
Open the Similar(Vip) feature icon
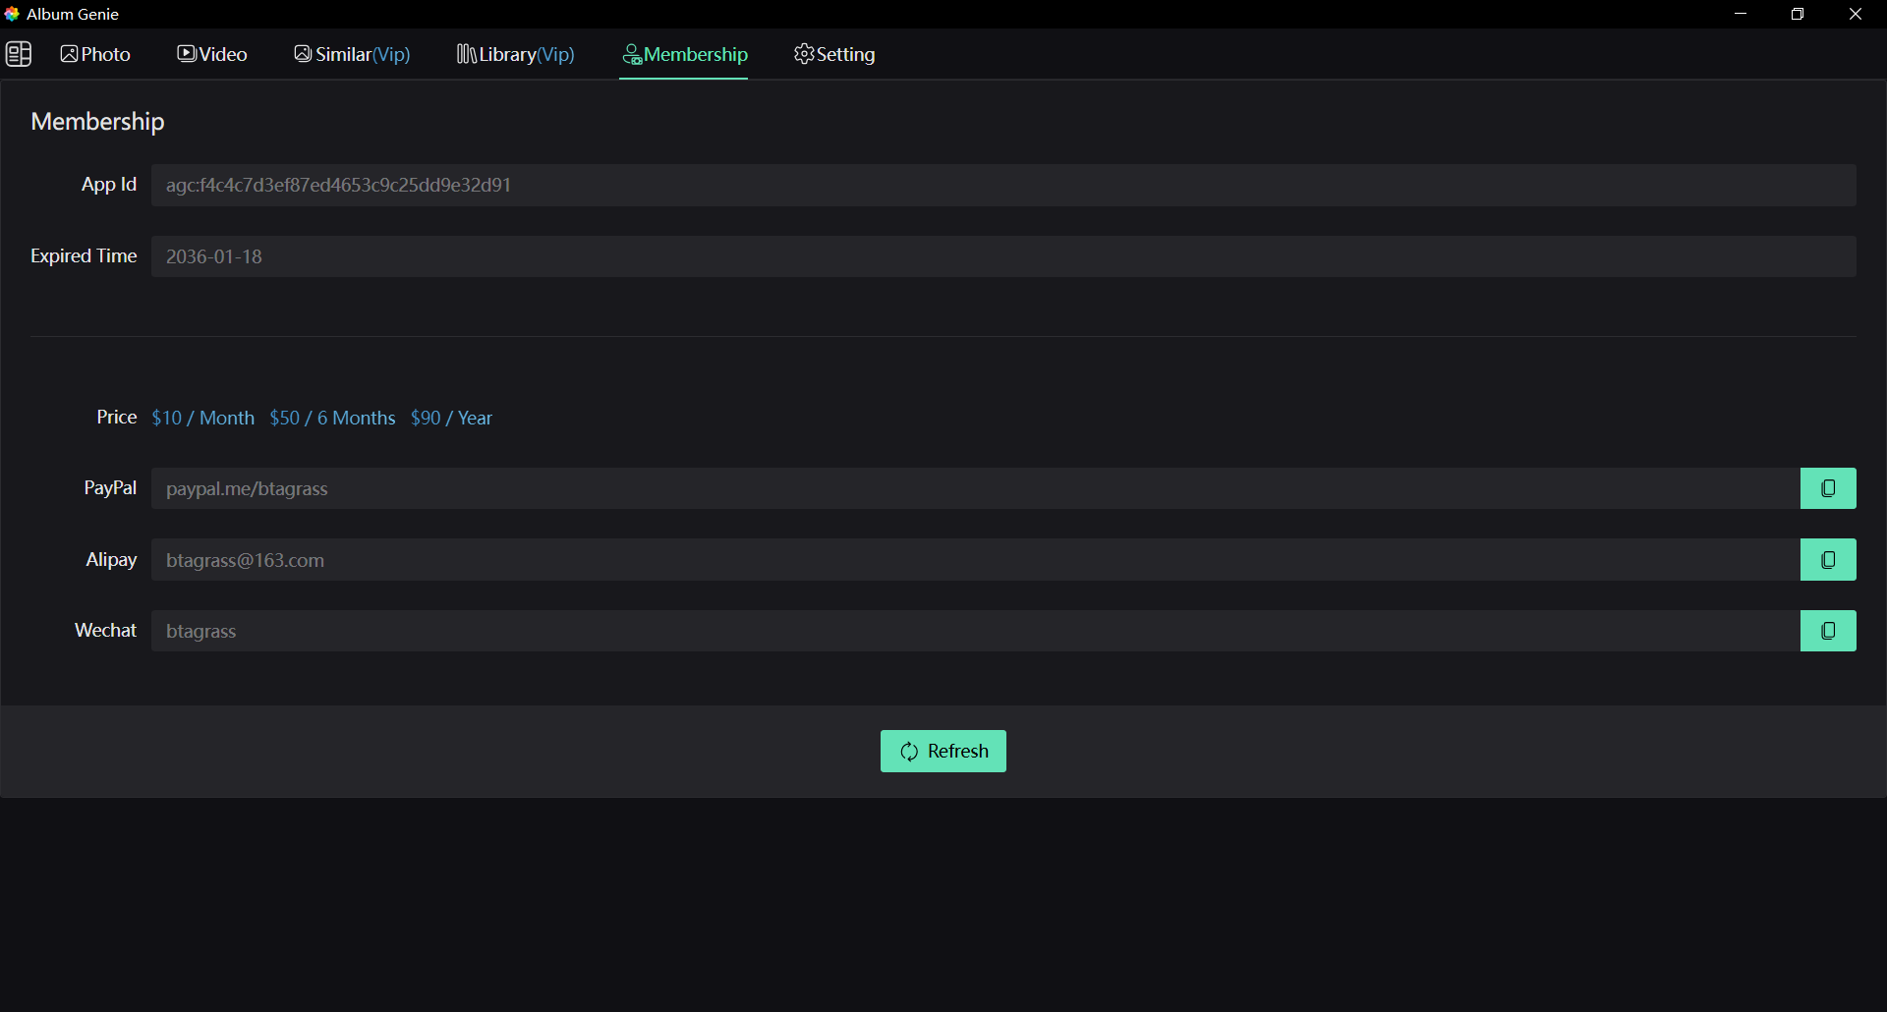pos(303,54)
